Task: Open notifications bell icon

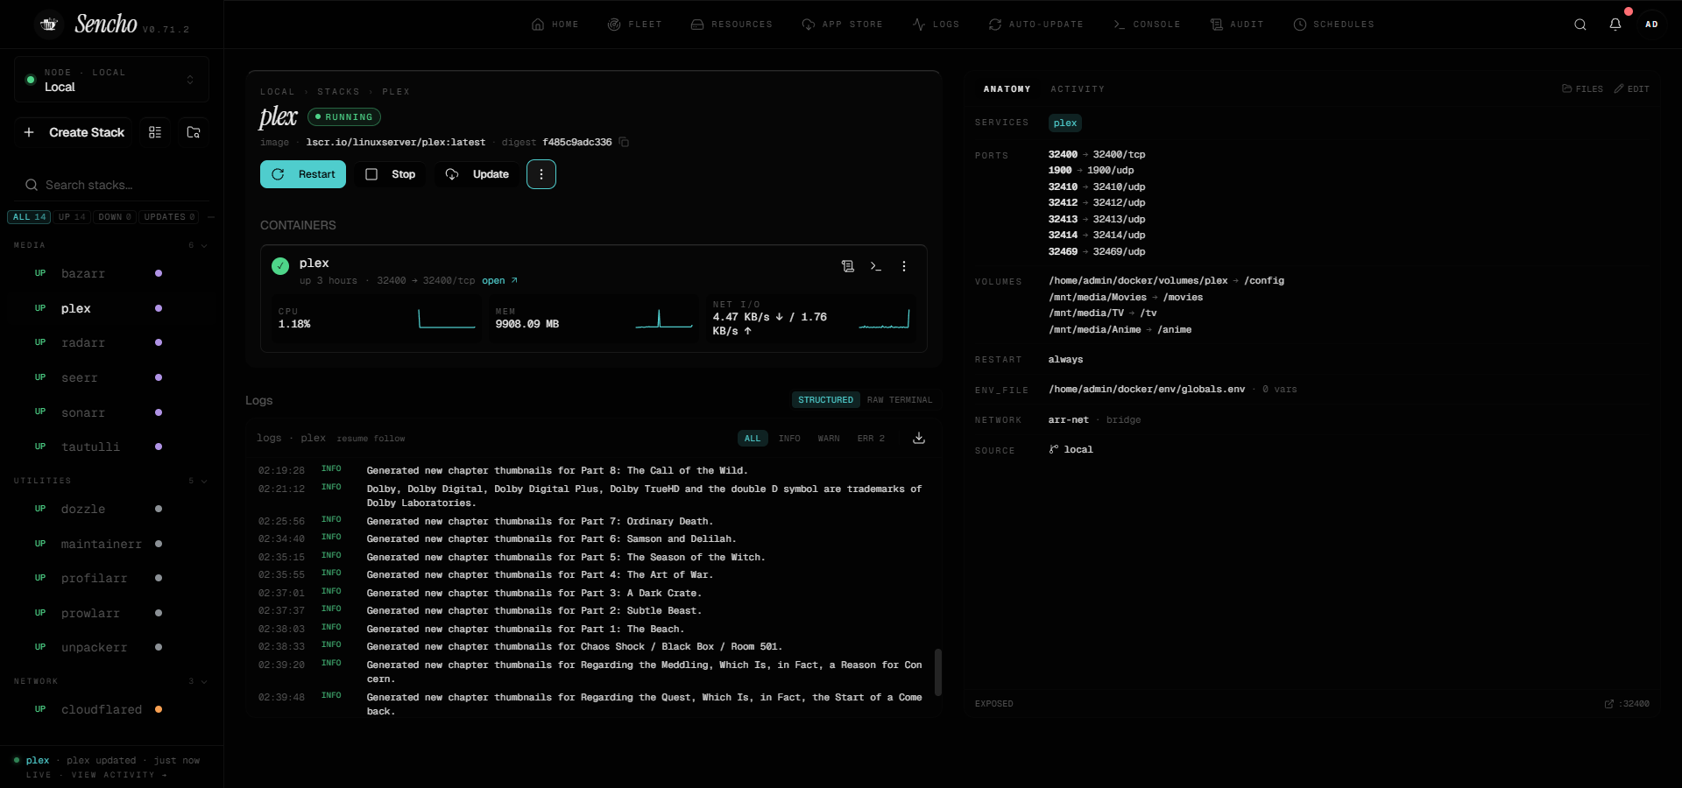Action: (1615, 25)
